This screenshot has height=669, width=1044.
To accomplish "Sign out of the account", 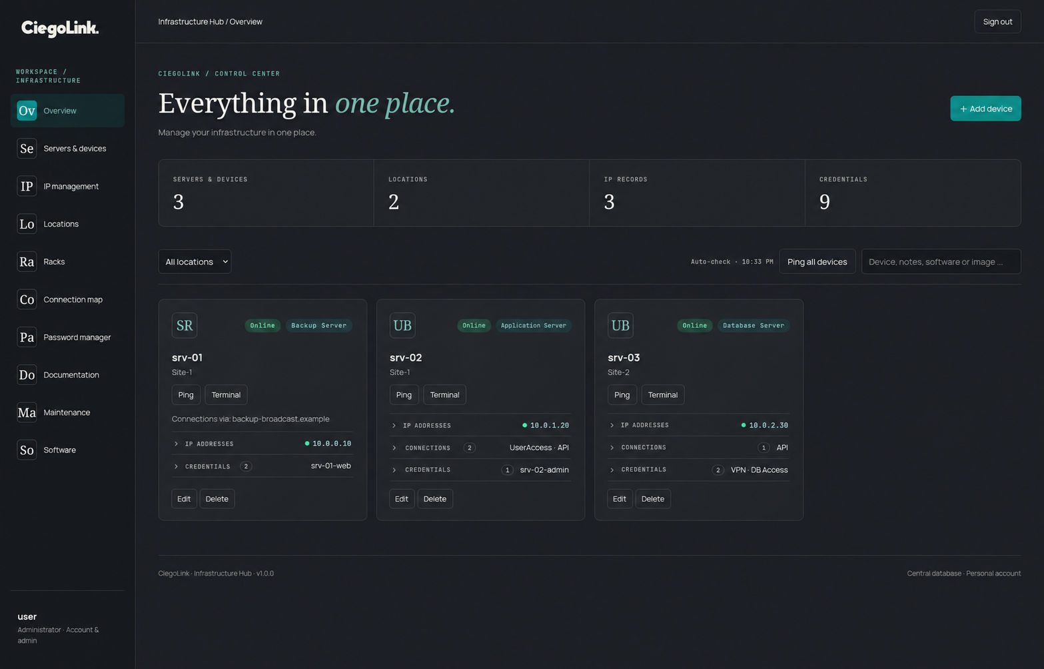I will point(997,21).
